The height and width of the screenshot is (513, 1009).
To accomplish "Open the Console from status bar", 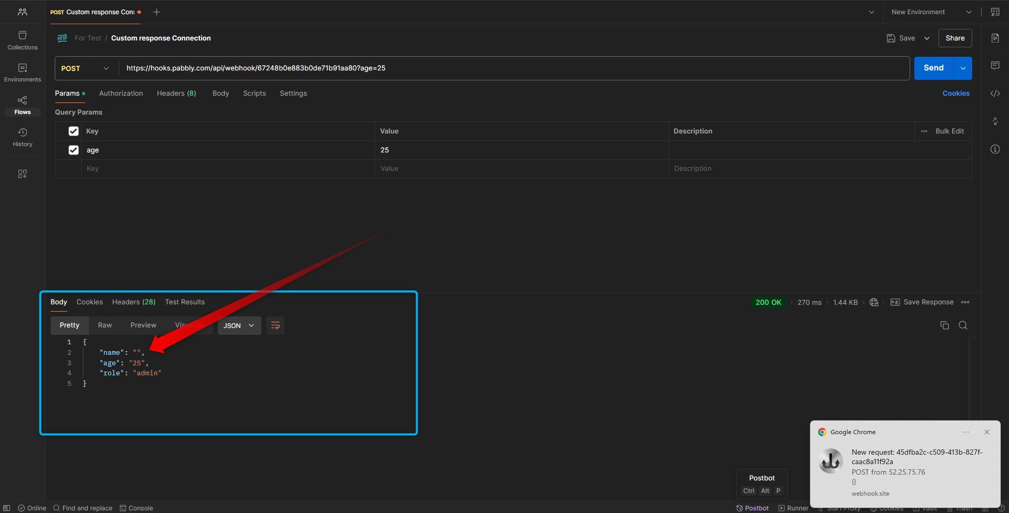I will [136, 508].
